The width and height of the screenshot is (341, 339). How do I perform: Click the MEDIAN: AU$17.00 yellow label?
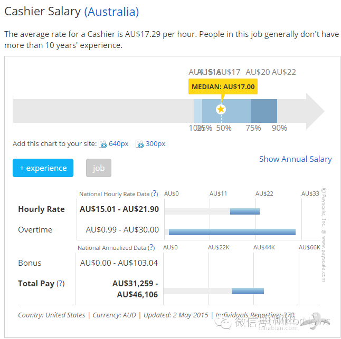[x=223, y=86]
